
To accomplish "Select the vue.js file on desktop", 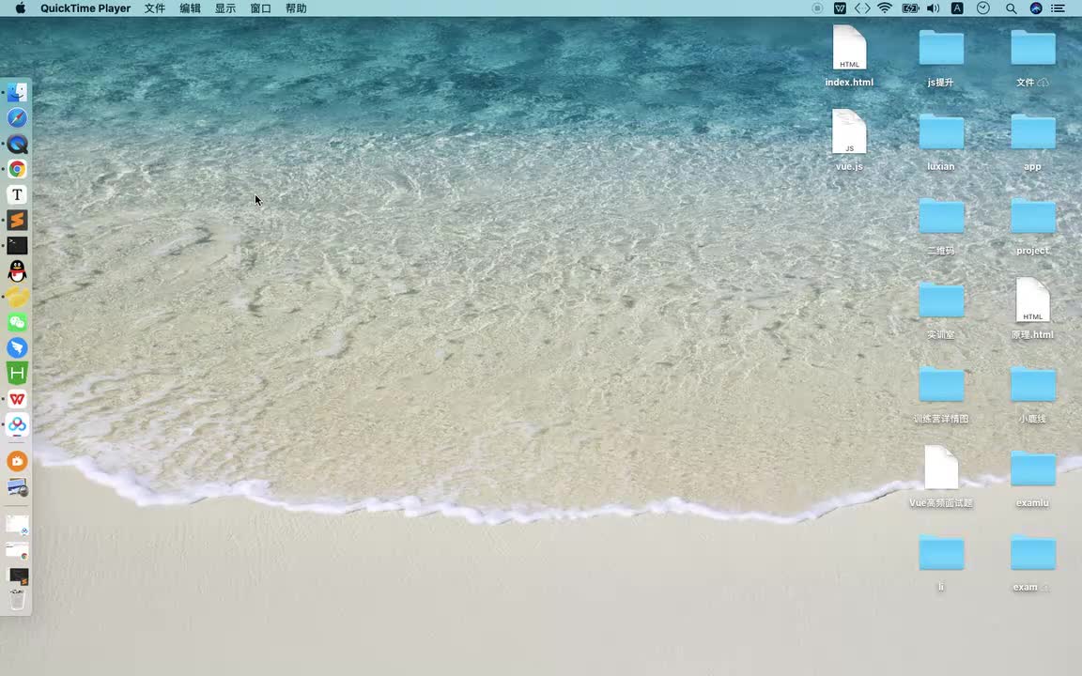I will pos(849,140).
